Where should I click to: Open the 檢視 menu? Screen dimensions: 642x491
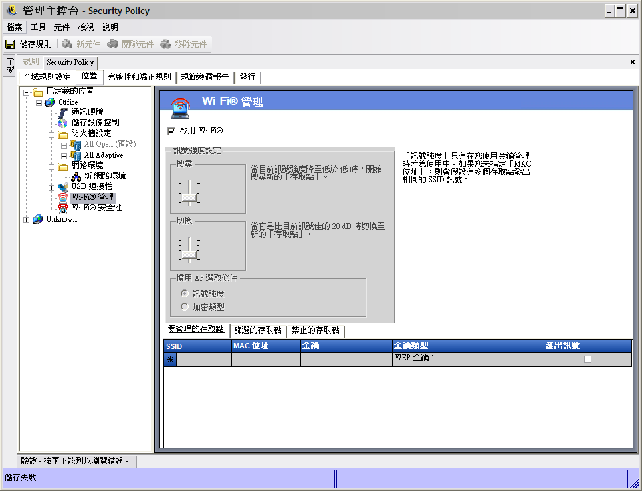(x=86, y=27)
